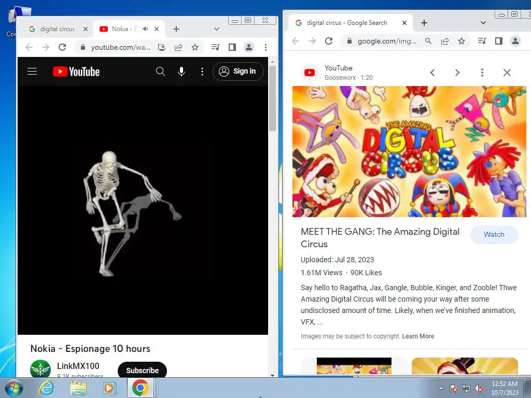Open LinkMX100 channel name link

(78, 366)
